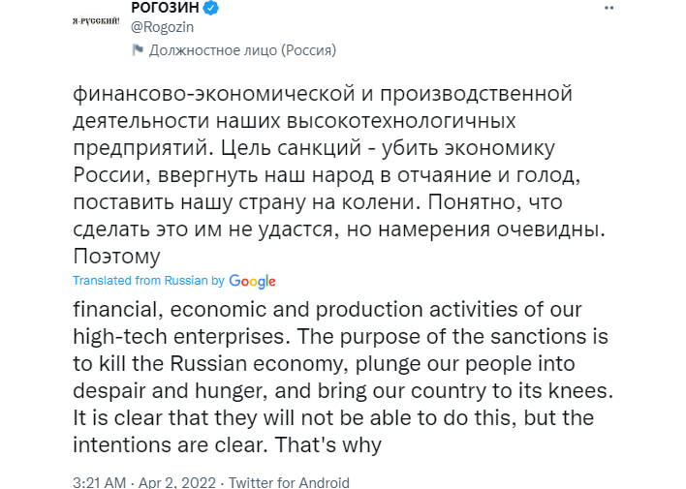Image resolution: width=686 pixels, height=489 pixels.
Task: Click the word Поэтому ending the Russian text
Action: (117, 256)
